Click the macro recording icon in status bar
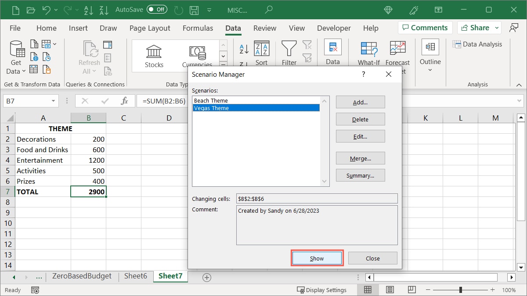Screen dimensions: 527x296 (x=35, y=290)
